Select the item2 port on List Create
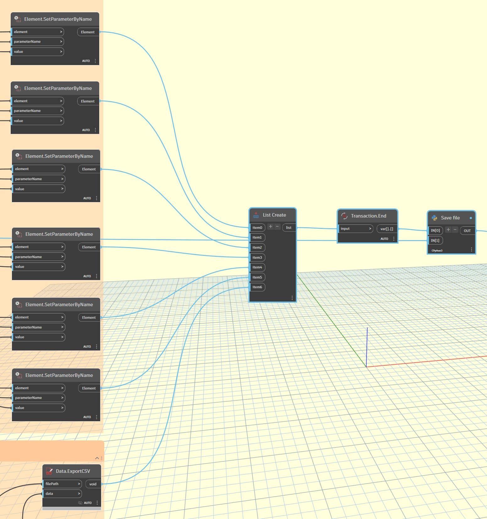 point(257,247)
